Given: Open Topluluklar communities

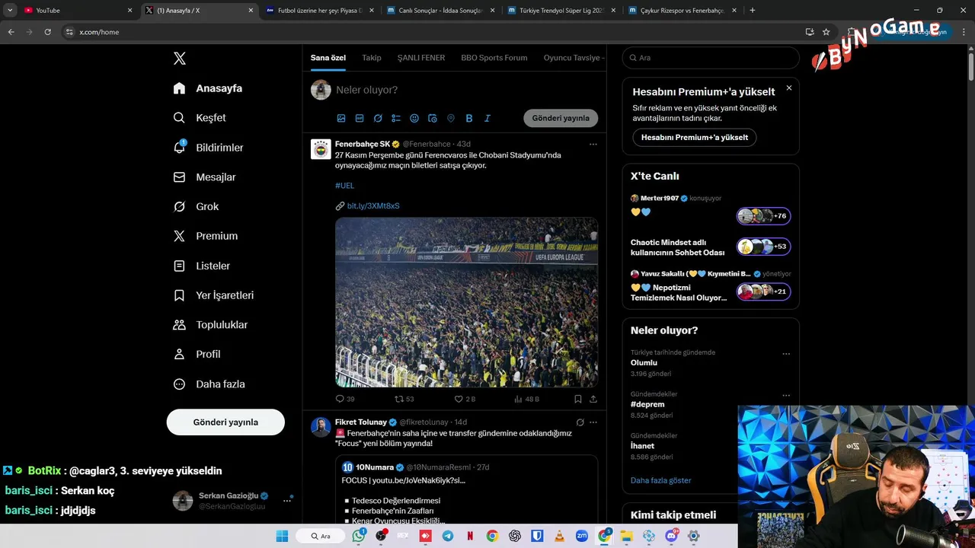Looking at the screenshot, I should point(210,325).
